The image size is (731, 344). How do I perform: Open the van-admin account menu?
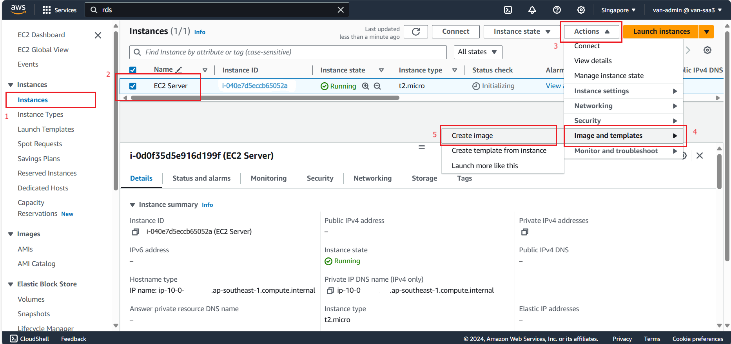pos(687,10)
